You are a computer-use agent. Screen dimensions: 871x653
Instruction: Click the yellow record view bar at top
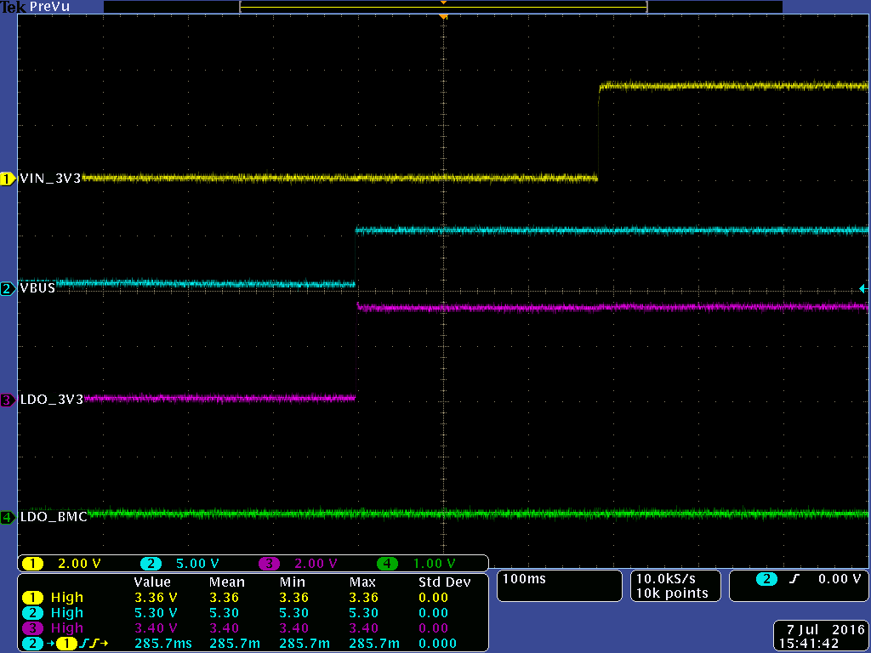click(x=443, y=7)
